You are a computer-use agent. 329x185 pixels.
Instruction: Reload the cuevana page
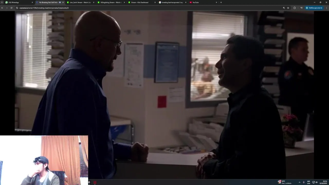click(11, 8)
